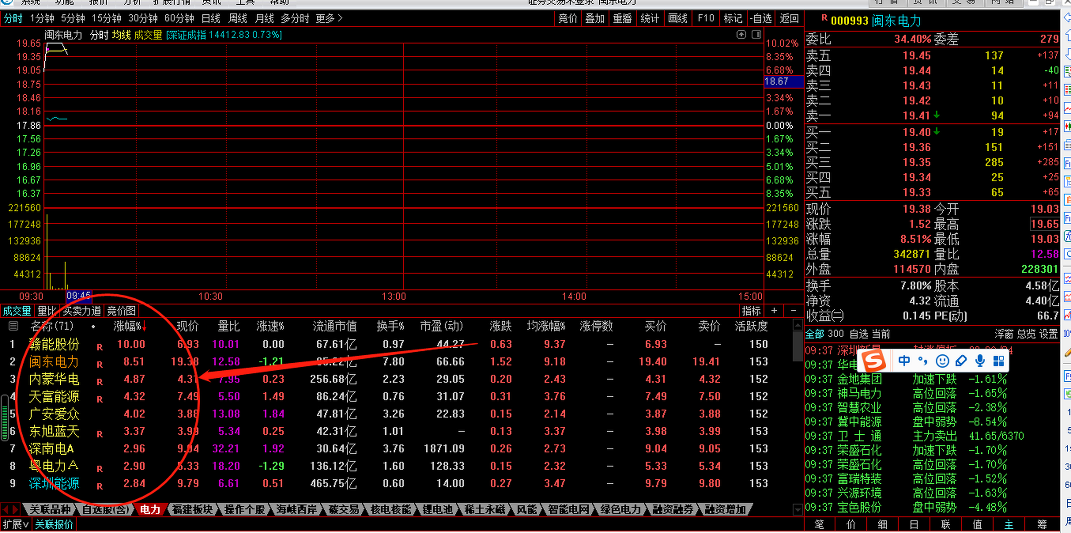Expand the 更多 periods menu
Image resolution: width=1071 pixels, height=533 pixels.
click(x=329, y=18)
